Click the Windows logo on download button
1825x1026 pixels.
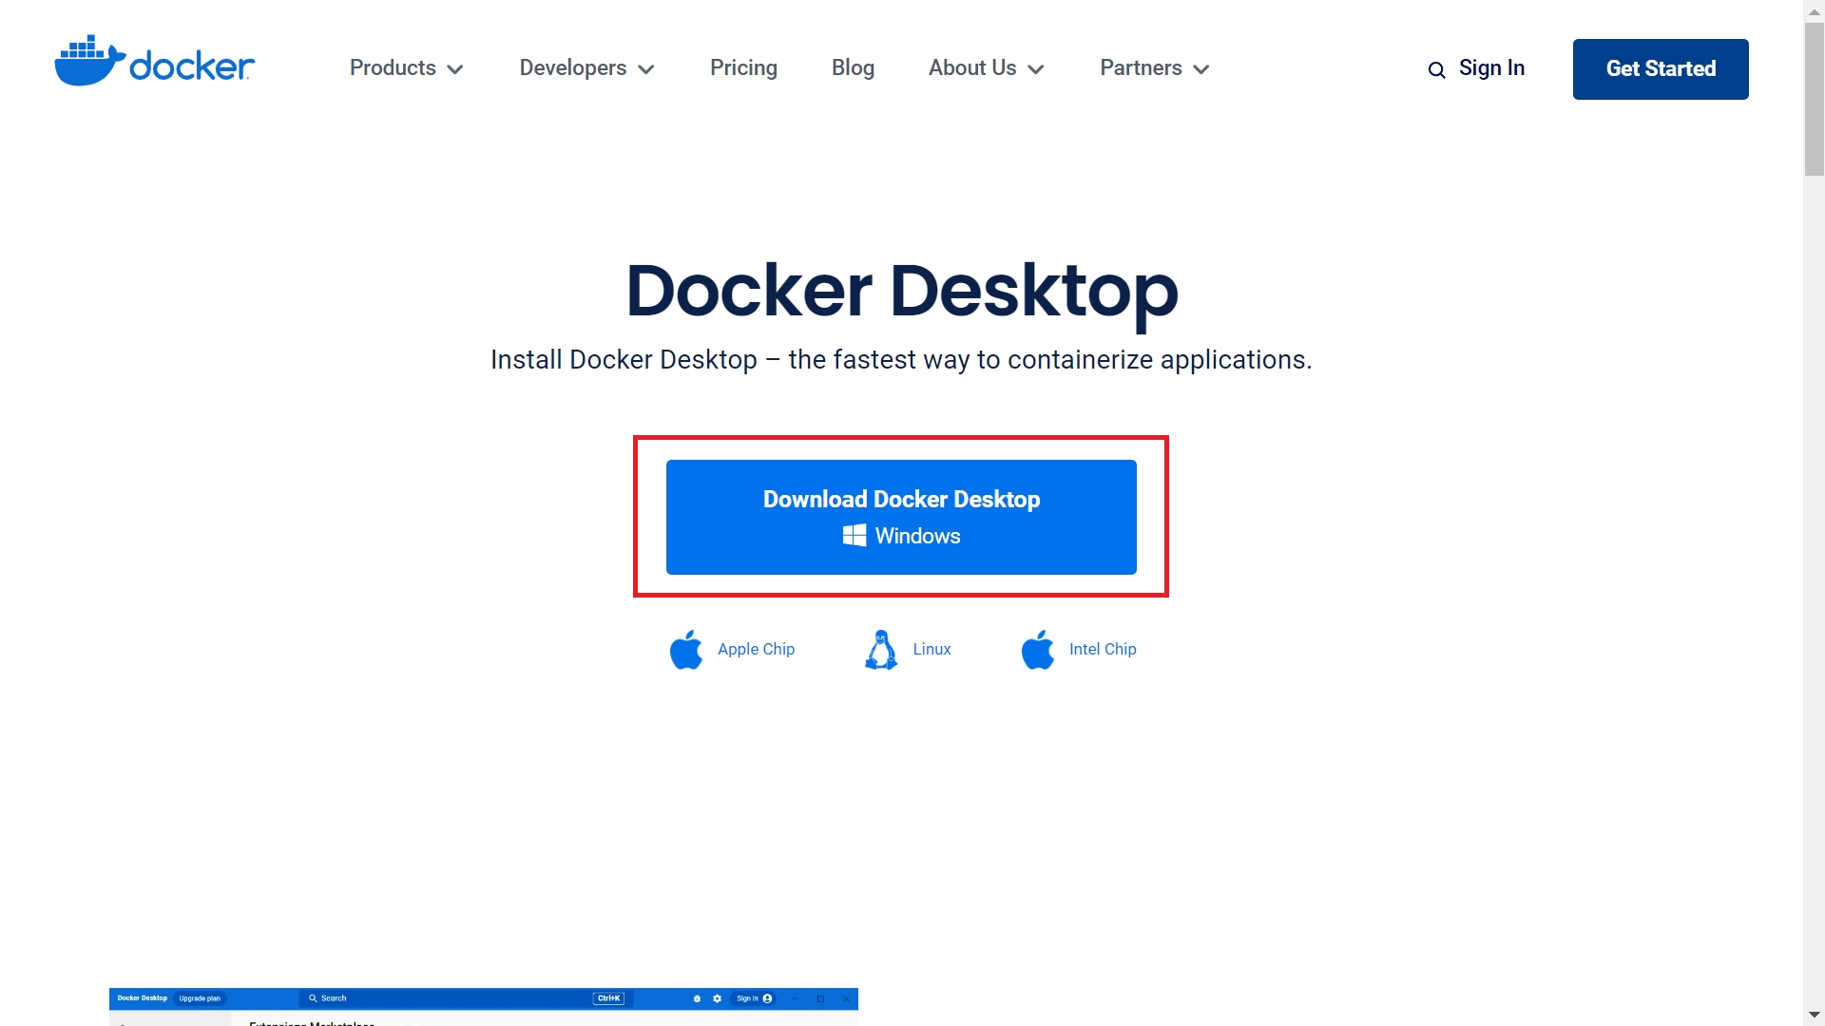(x=854, y=536)
